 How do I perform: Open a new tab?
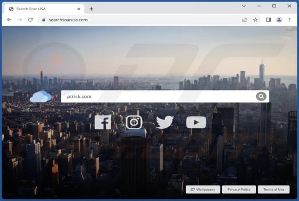[x=91, y=9]
